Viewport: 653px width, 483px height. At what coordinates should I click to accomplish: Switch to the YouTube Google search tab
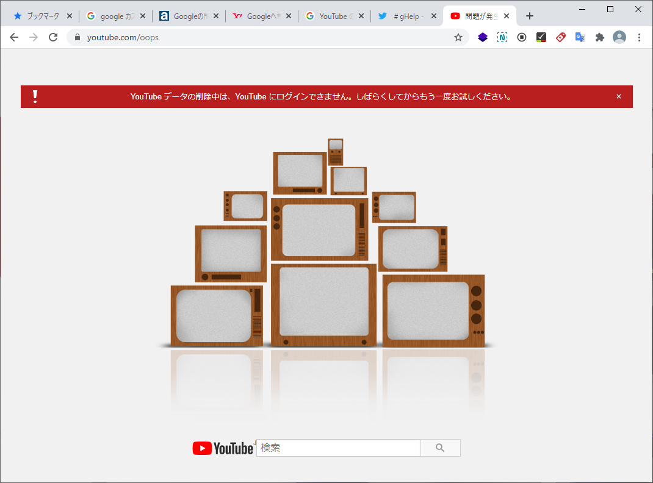pos(334,16)
